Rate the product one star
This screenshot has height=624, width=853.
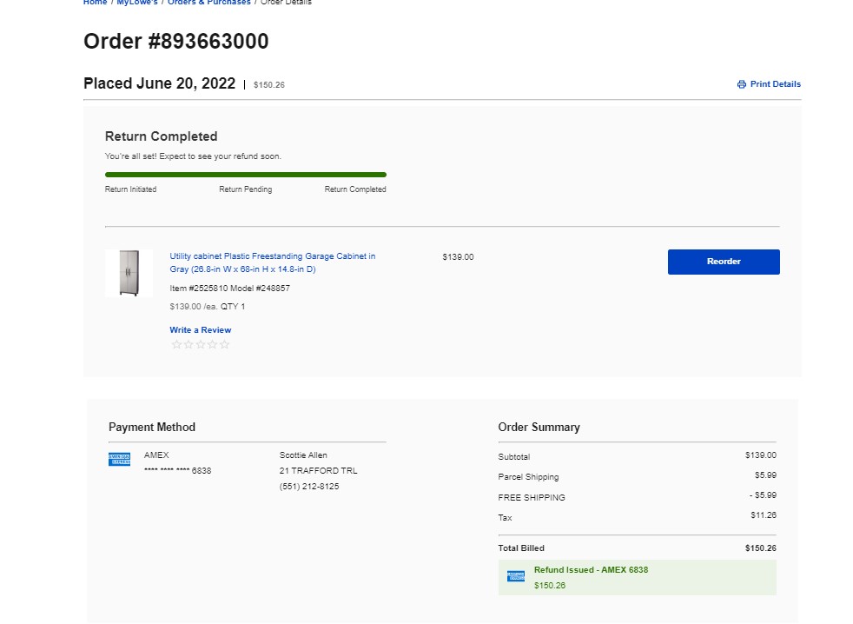pos(176,345)
